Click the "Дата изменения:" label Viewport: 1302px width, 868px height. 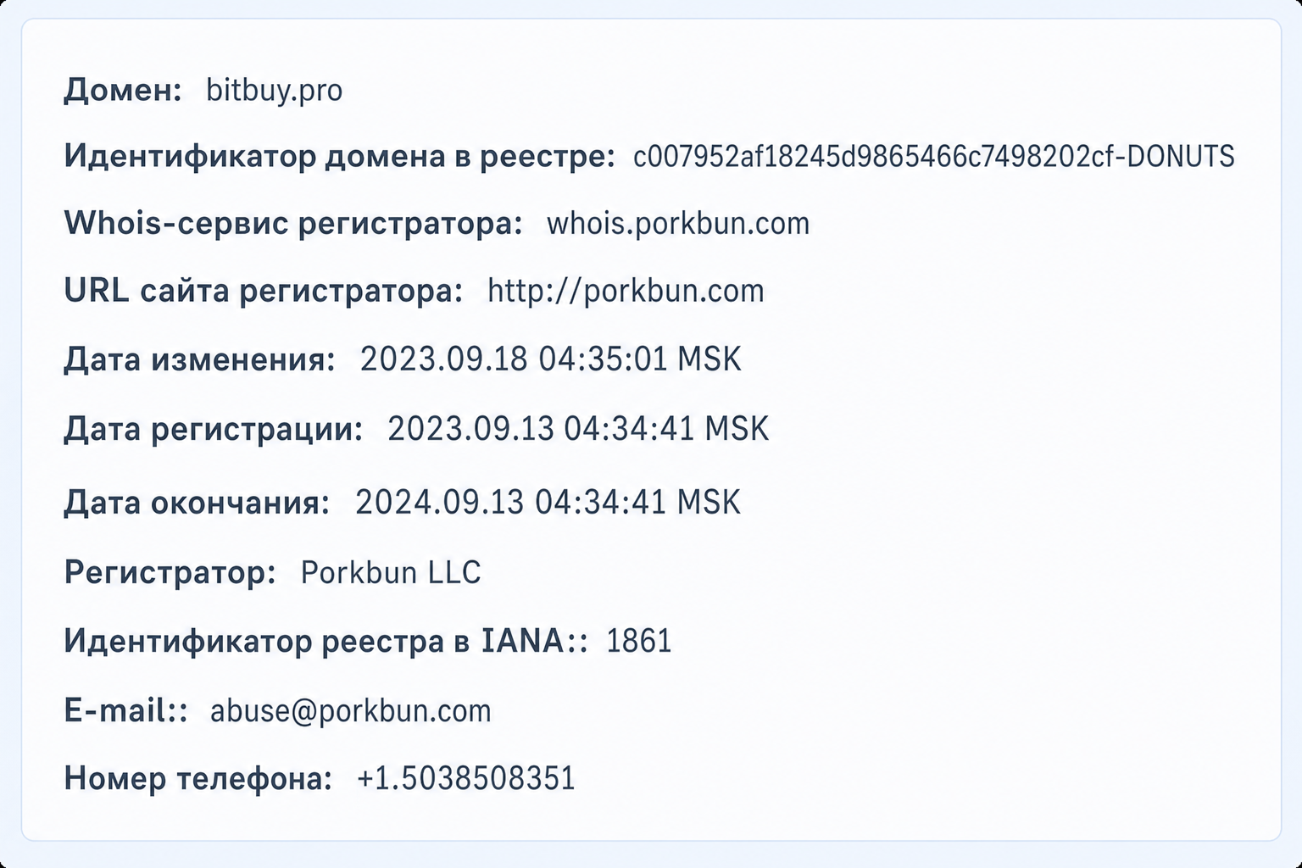pyautogui.click(x=200, y=359)
